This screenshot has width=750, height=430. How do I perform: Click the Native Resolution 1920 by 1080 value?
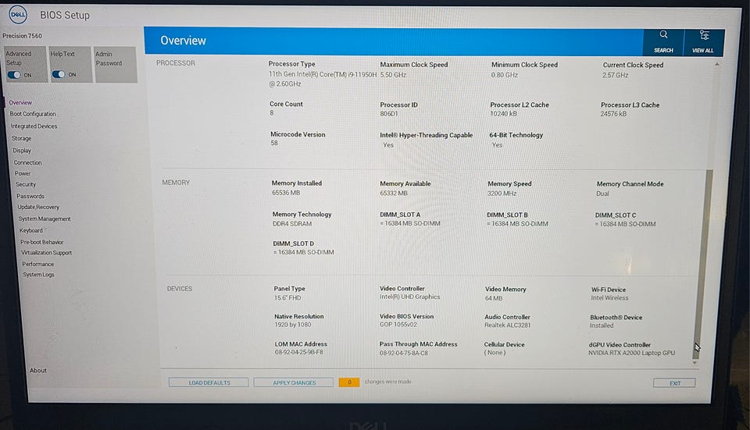click(x=293, y=325)
